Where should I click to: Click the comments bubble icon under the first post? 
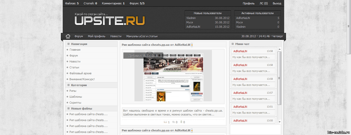pyautogui.click(x=173, y=122)
